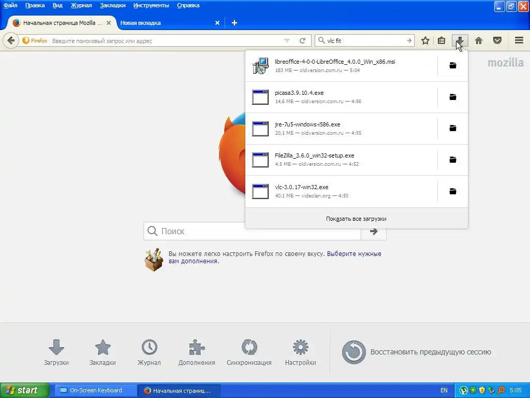Open the Закладки menu in menu bar
530x398 pixels.
coord(112,5)
